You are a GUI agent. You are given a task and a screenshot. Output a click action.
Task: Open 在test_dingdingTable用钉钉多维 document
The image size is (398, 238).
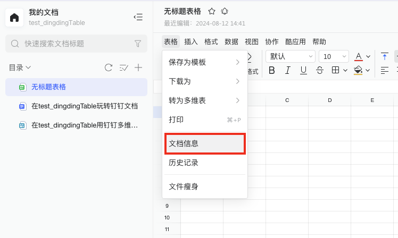click(x=76, y=125)
